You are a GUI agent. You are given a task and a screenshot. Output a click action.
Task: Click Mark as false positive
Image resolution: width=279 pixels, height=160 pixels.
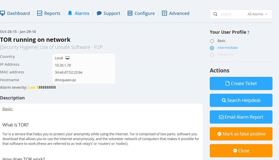pyautogui.click(x=241, y=134)
